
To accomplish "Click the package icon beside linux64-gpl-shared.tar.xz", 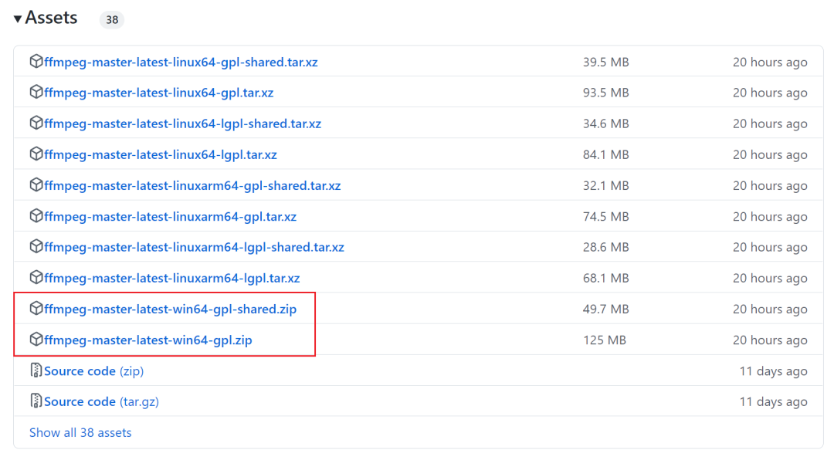I will coord(36,61).
